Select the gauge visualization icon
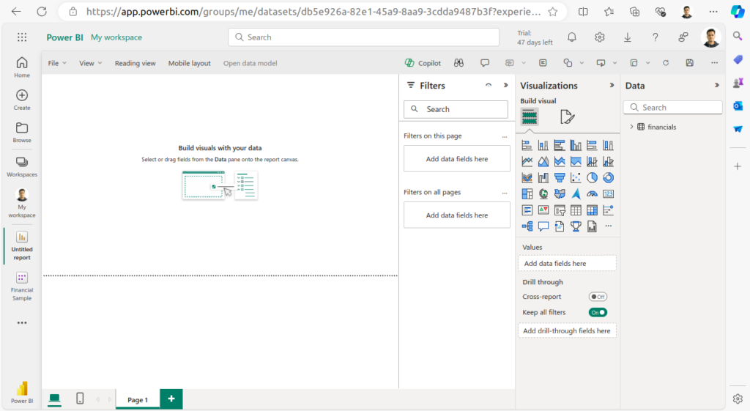Screen dimensions: 750x411 (x=592, y=194)
